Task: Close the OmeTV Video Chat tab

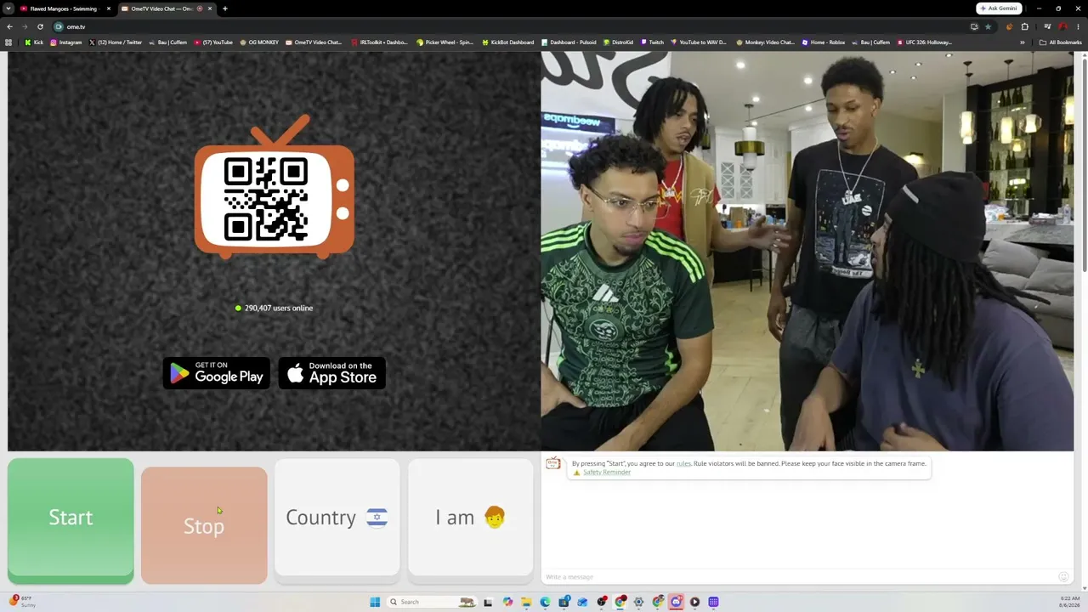Action: click(x=210, y=8)
